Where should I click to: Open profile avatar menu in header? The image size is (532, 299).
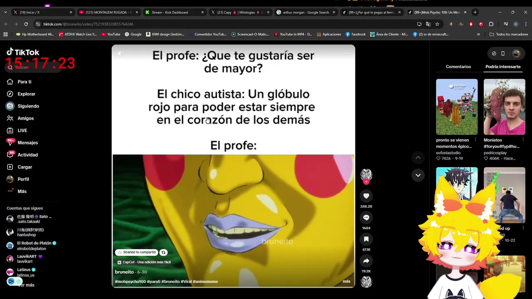click(517, 54)
